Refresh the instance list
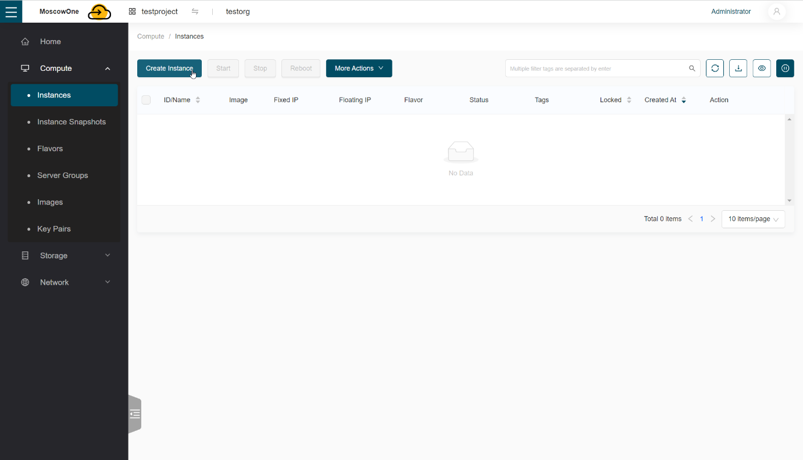 tap(715, 68)
